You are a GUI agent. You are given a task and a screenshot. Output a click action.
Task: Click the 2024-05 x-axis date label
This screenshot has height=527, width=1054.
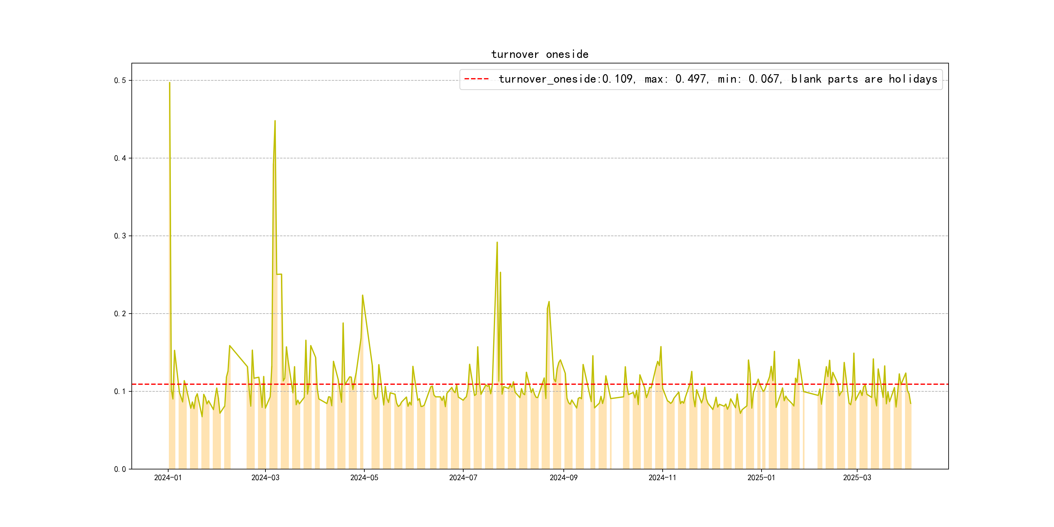point(364,478)
